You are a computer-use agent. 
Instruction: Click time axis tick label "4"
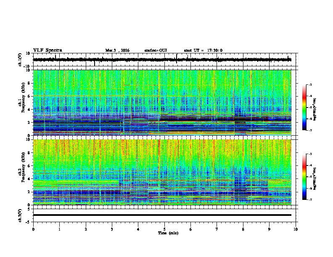138,229
